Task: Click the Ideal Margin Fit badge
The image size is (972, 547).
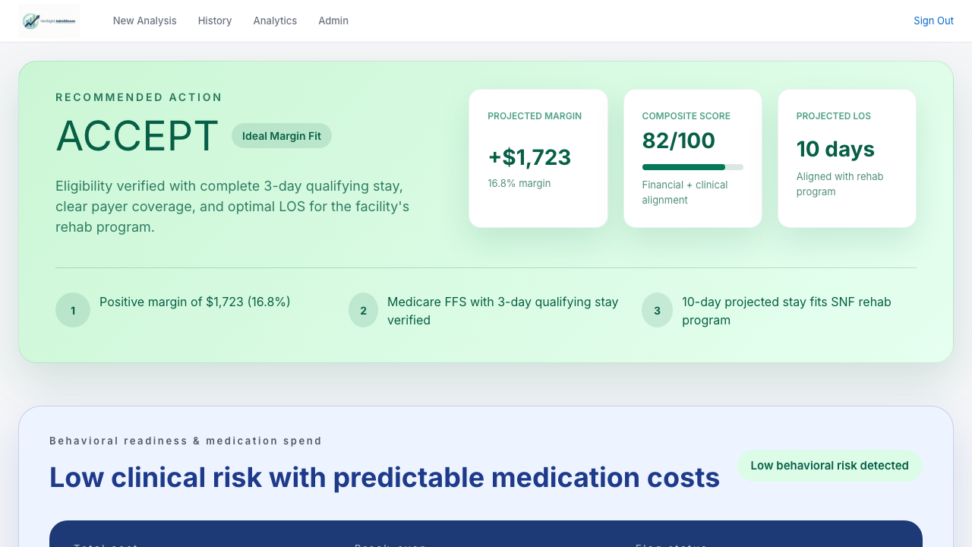Action: [282, 135]
